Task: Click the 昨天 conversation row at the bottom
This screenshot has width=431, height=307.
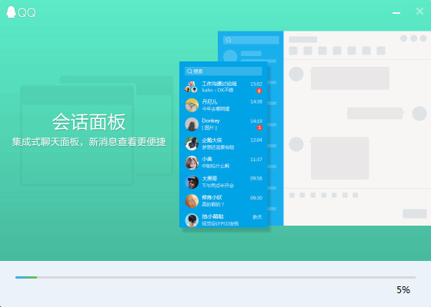Action: [223, 220]
